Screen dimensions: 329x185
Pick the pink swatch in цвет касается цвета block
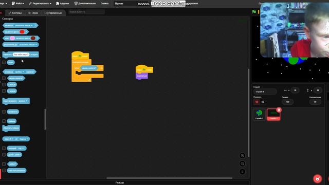[x=12, y=38]
